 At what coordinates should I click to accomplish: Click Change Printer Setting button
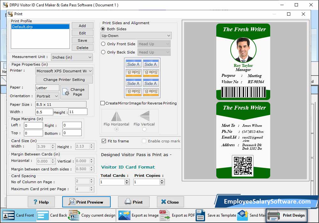pyautogui.click(x=64, y=80)
